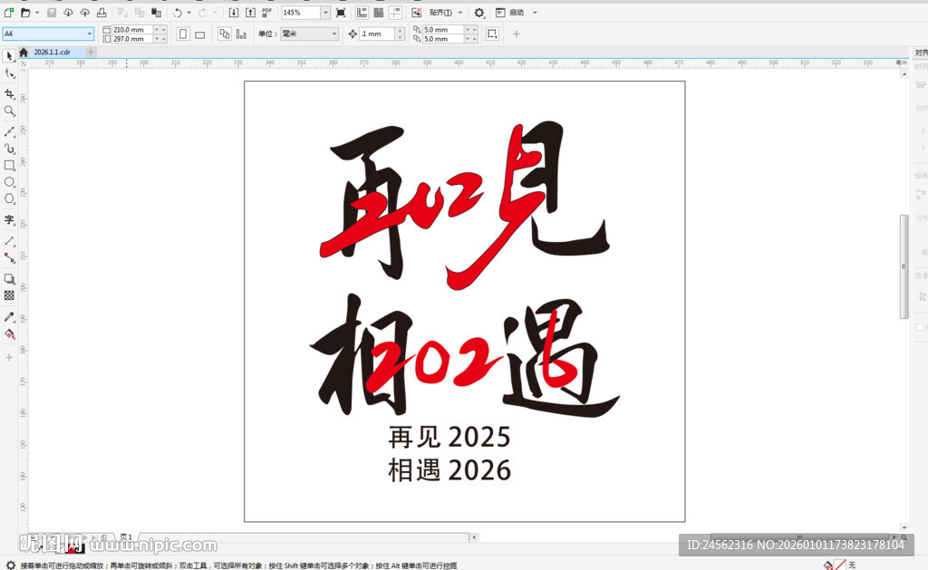Screen dimensions: 928x570
Task: Select the Pick tool
Action: (9, 56)
